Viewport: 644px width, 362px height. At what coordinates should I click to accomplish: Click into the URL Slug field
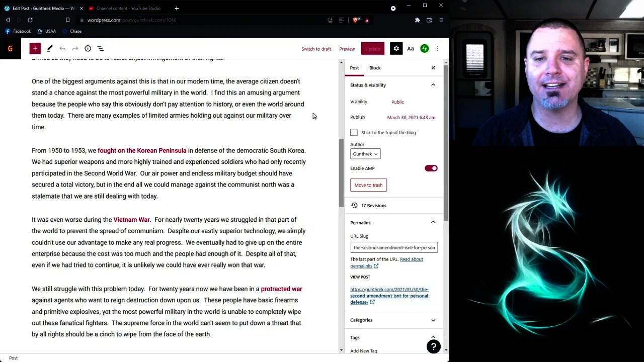click(x=394, y=247)
